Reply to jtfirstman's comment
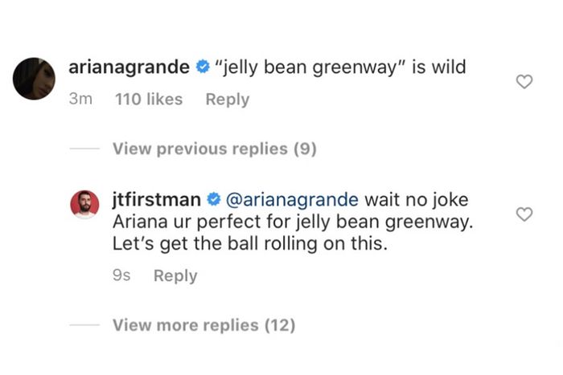This screenshot has width=563, height=375. pyautogui.click(x=175, y=275)
